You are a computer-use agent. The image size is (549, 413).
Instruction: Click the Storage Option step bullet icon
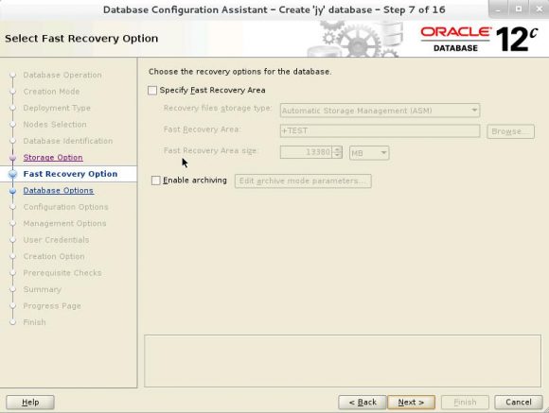(x=13, y=158)
